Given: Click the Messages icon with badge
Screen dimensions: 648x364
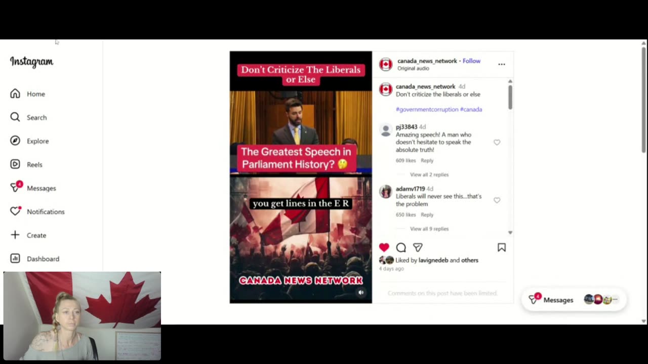Looking at the screenshot, I should tap(16, 187).
